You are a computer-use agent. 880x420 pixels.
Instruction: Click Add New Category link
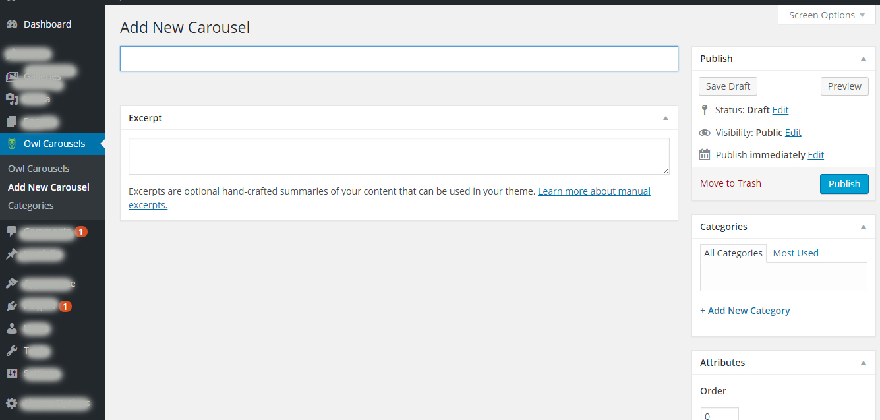tap(745, 311)
